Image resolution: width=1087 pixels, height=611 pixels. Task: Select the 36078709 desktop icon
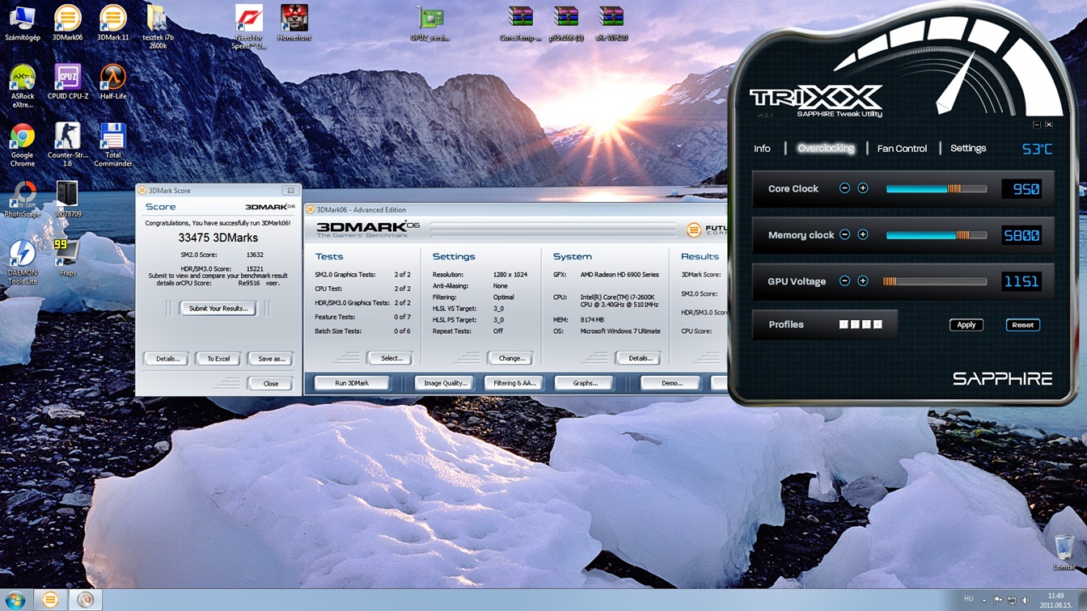point(67,200)
